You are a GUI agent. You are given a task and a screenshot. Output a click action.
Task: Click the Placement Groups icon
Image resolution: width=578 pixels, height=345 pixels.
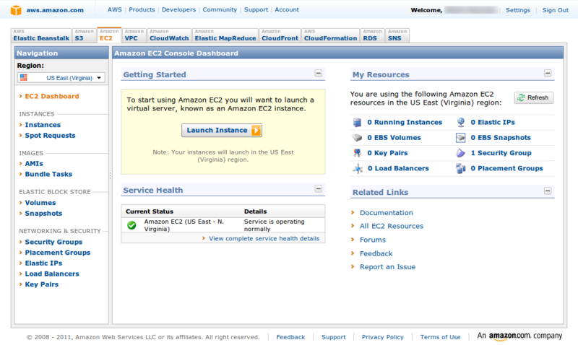point(461,169)
